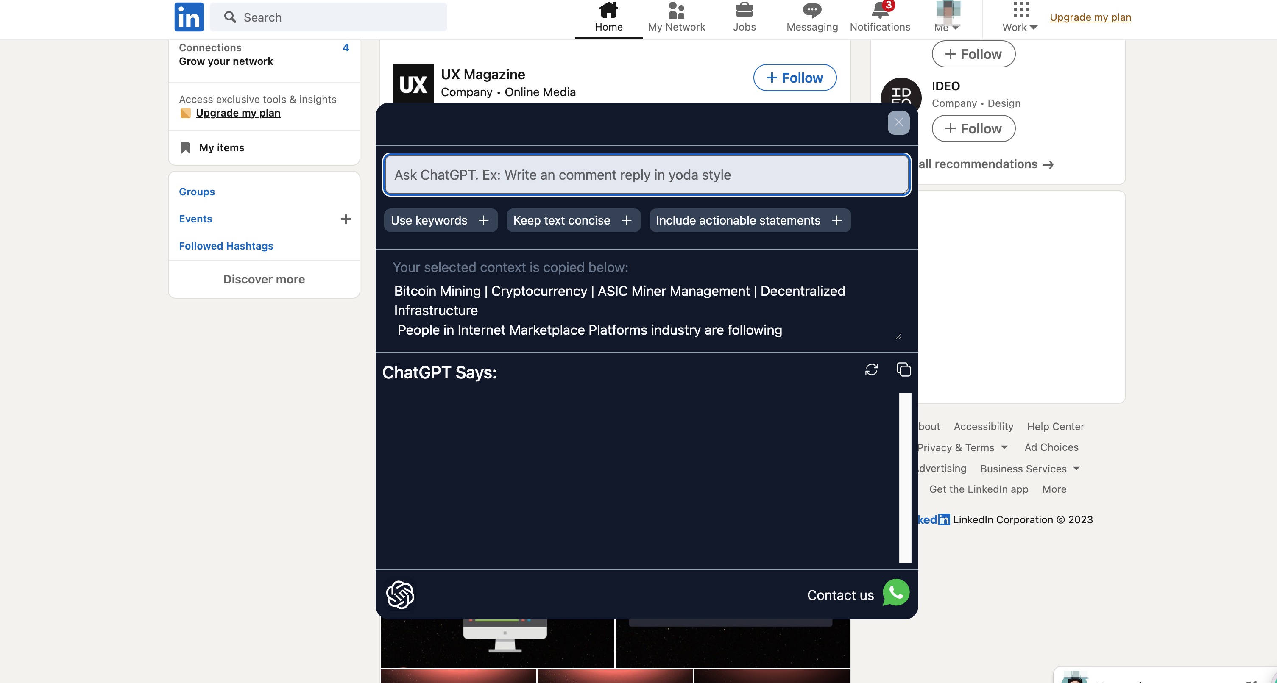Image resolution: width=1277 pixels, height=683 pixels.
Task: Open the Work apps grid icon
Action: 1020,9
